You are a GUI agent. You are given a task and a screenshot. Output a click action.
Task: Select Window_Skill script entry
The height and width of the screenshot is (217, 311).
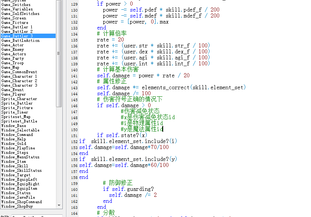point(15,166)
